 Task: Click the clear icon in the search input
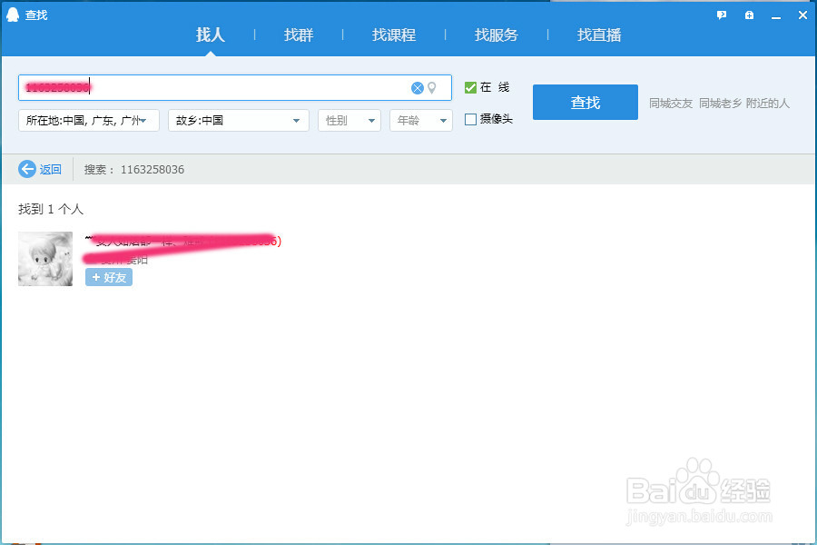(418, 87)
